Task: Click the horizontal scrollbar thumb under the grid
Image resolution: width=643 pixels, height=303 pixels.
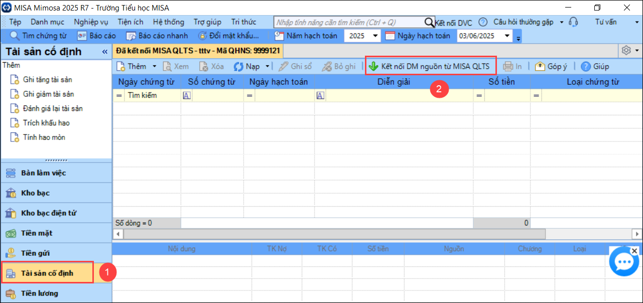Action: pyautogui.click(x=334, y=234)
